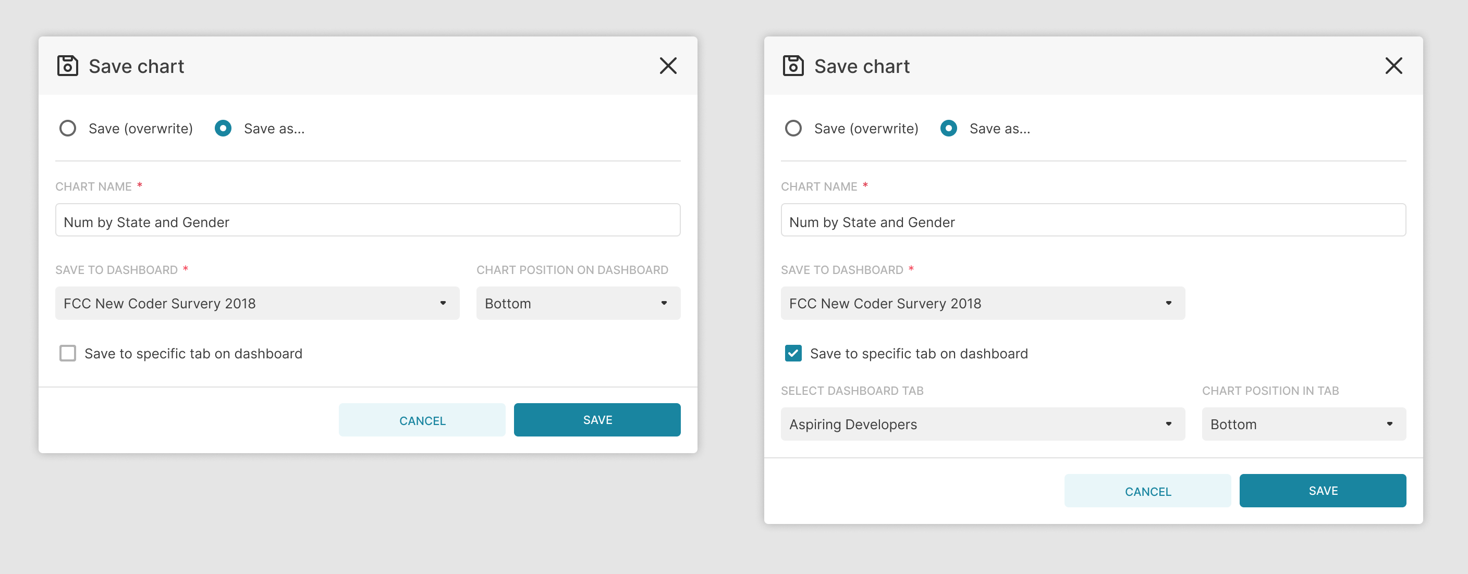The image size is (1468, 574).
Task: Close the left Save chart dialog
Action: (x=668, y=66)
